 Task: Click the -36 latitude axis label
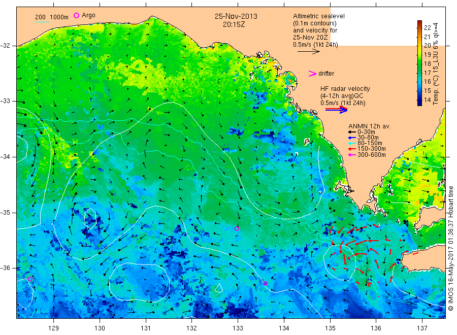(x=5, y=268)
